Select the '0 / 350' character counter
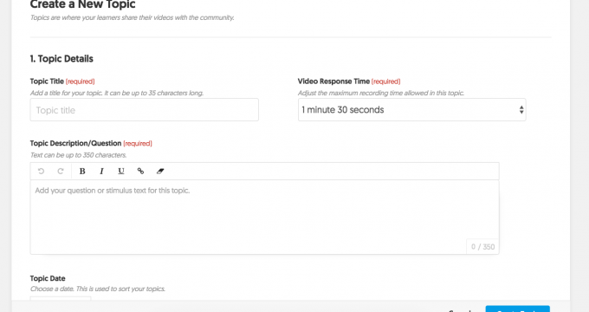The width and height of the screenshot is (589, 312). click(x=482, y=247)
